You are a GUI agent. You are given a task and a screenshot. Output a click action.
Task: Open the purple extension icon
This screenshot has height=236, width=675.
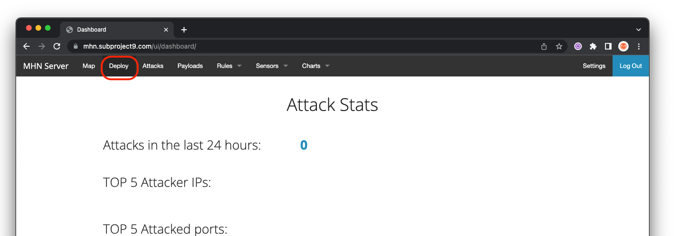click(x=578, y=46)
